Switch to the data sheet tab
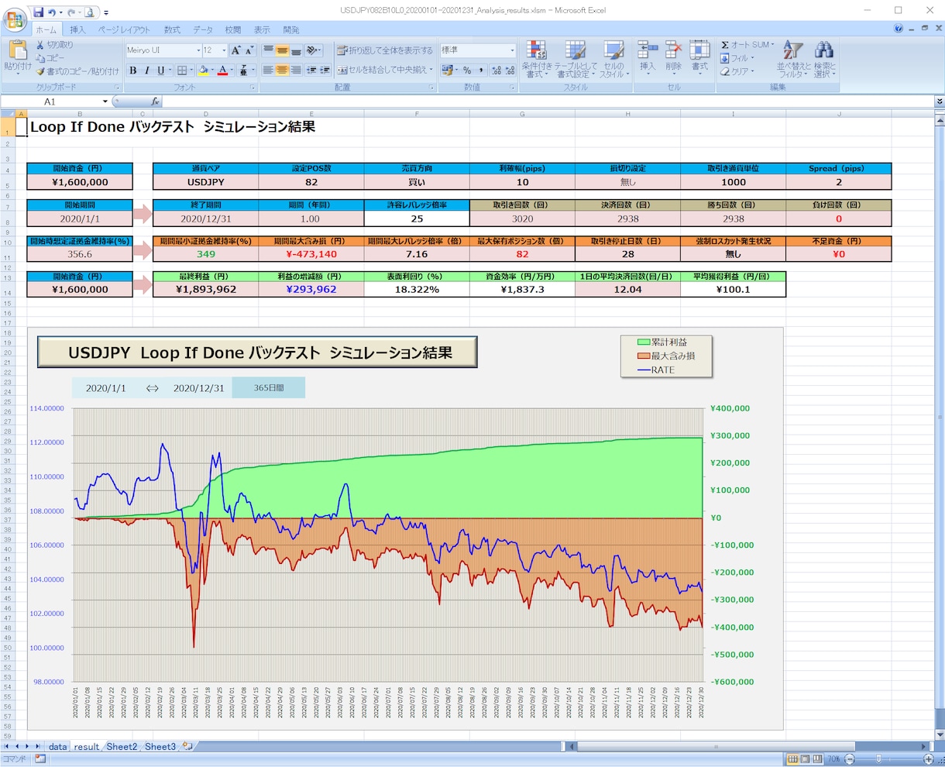Screen dimensions: 945x767 [57, 747]
